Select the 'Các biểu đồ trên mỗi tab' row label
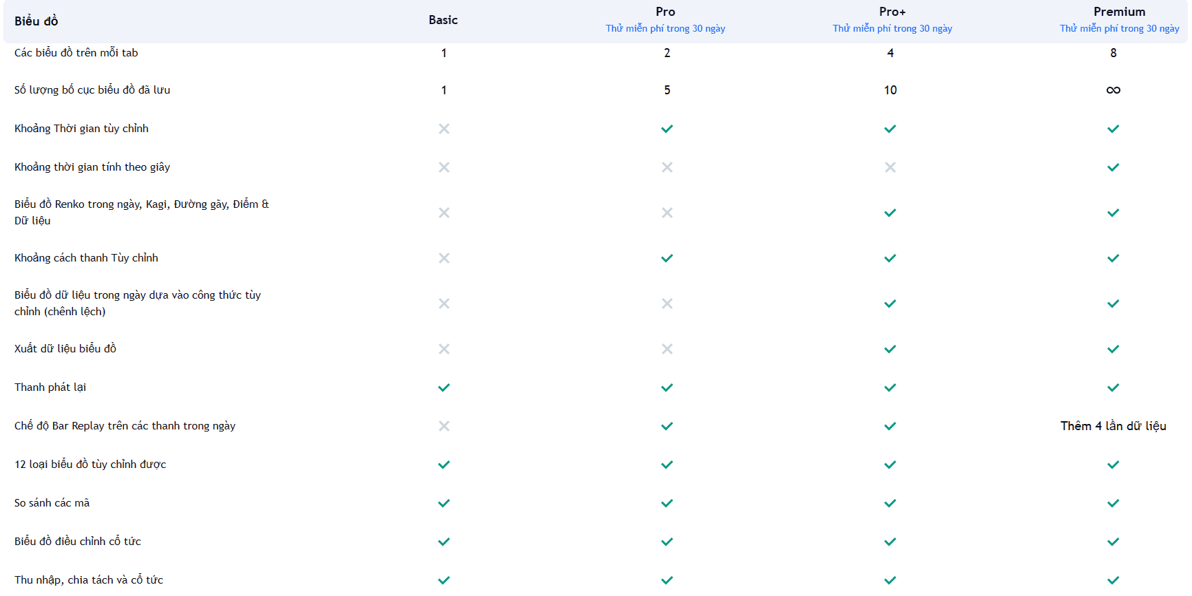 coord(76,53)
